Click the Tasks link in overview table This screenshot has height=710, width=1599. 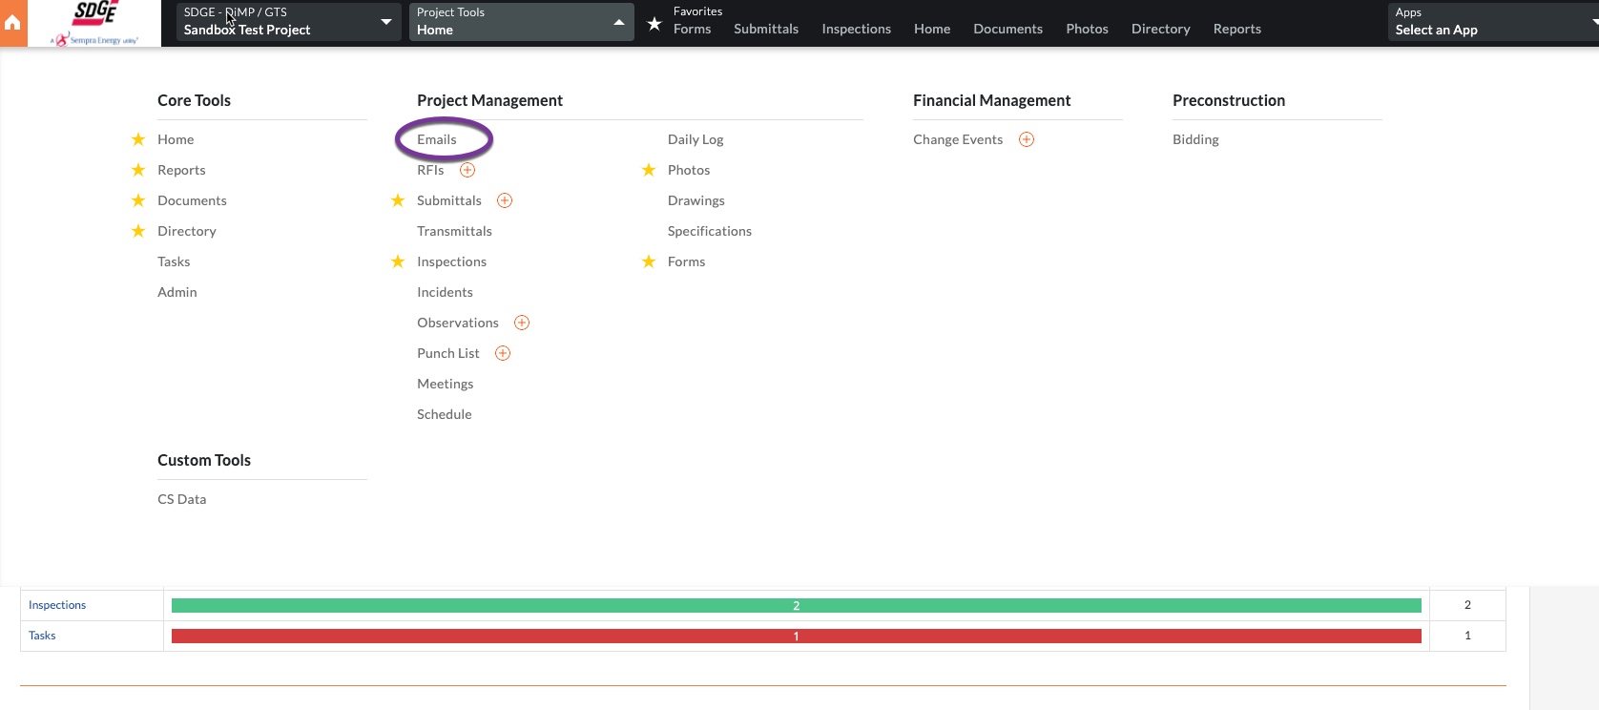42,636
